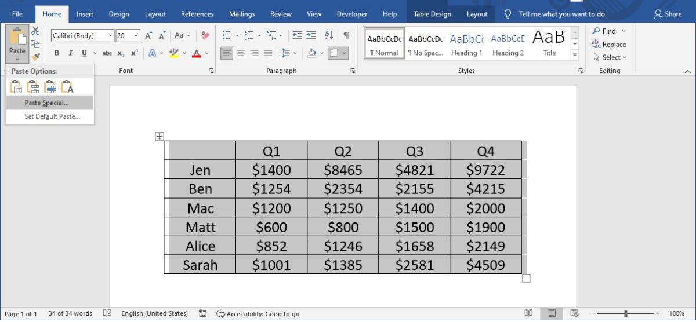696x322 pixels.
Task: Increase font size with grow font icon
Action: [x=148, y=36]
